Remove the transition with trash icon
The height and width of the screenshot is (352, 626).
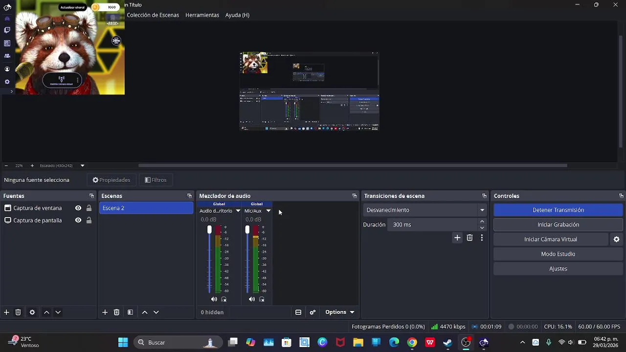(x=469, y=238)
